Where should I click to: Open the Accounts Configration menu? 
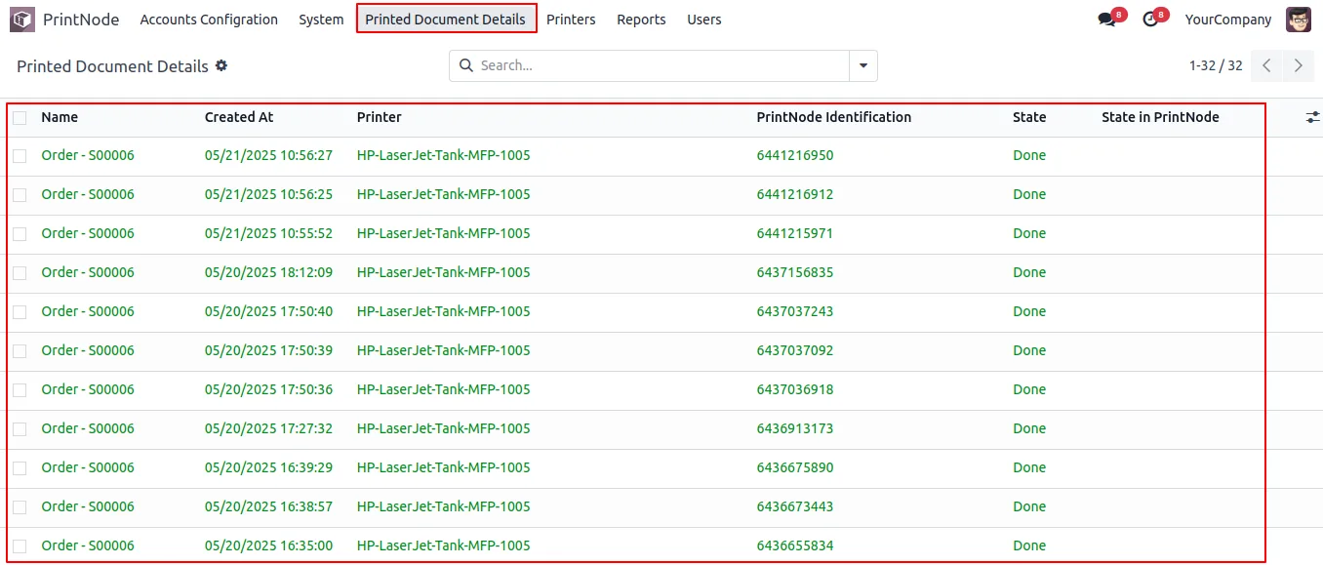(209, 20)
